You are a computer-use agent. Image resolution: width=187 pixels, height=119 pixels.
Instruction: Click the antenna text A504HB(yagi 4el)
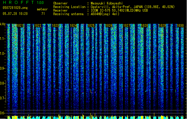click(105, 14)
